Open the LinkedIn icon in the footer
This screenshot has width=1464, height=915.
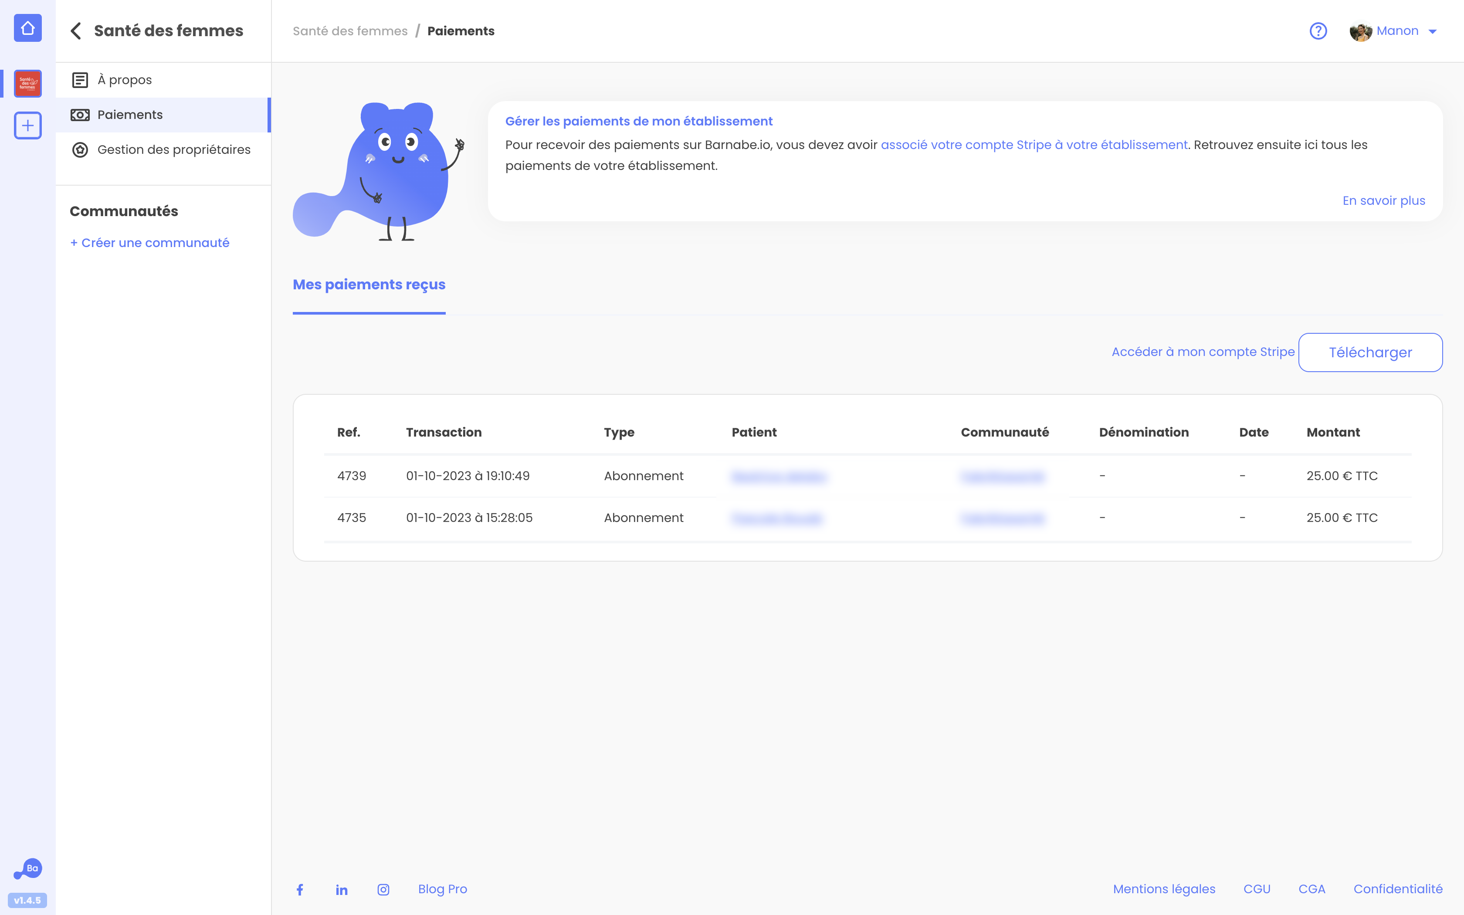(x=342, y=890)
